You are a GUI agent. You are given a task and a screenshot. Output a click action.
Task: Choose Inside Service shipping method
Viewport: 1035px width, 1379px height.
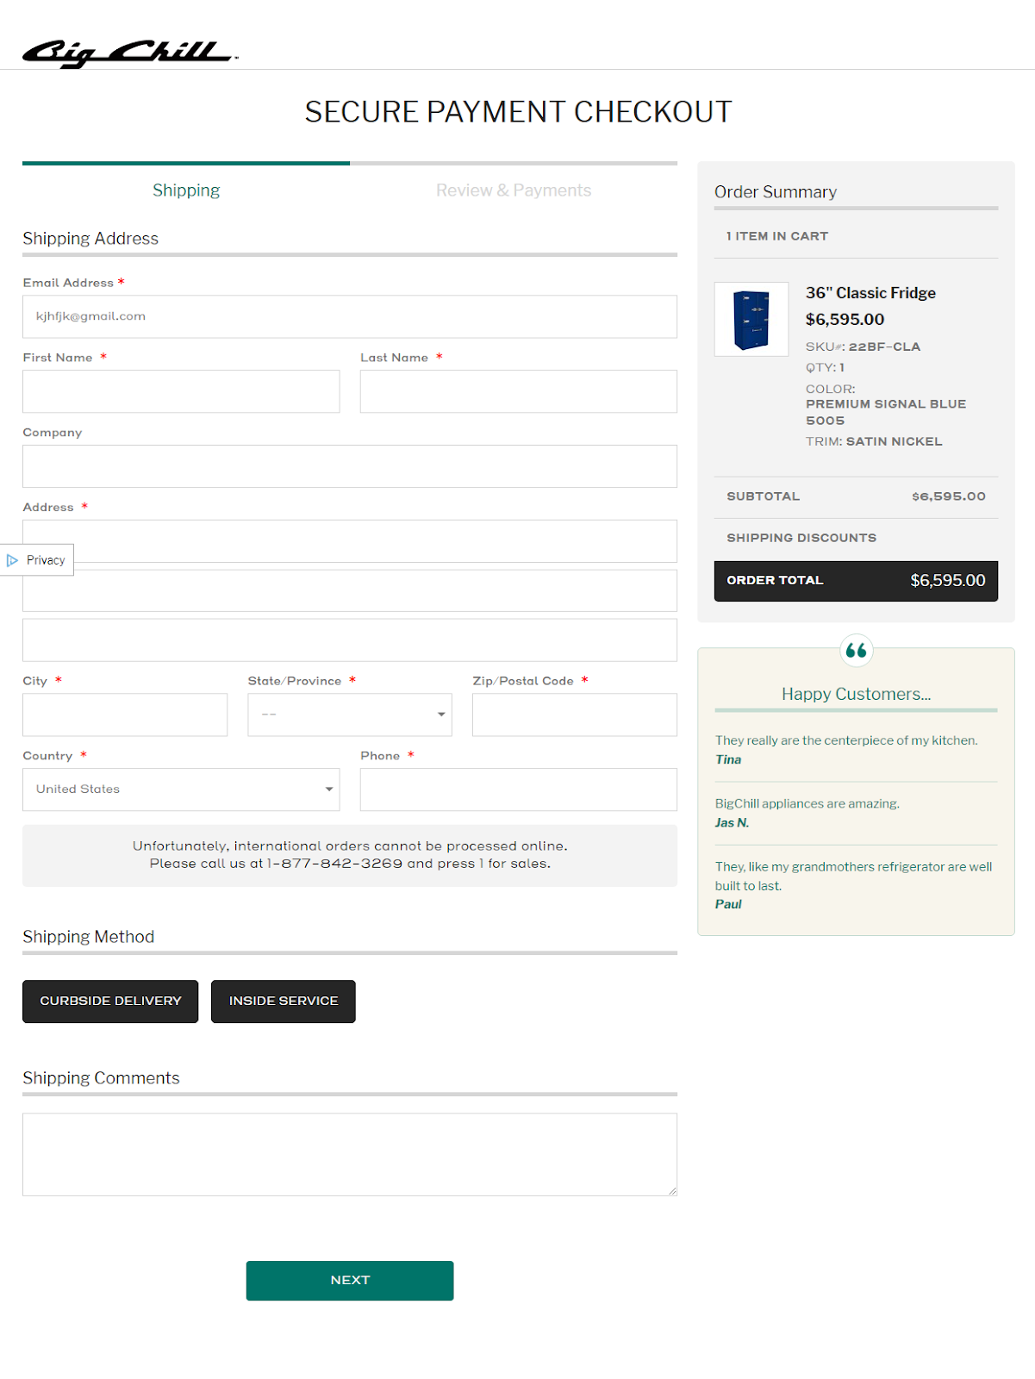tap(284, 1001)
